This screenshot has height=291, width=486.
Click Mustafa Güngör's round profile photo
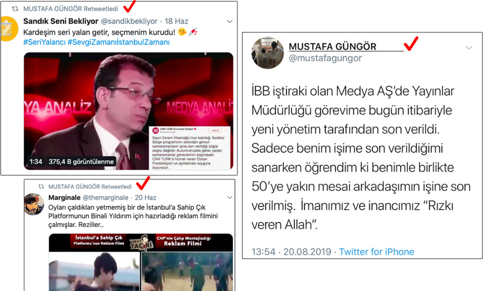267,53
